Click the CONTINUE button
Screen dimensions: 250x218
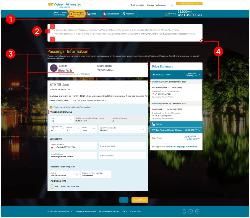click(x=140, y=200)
